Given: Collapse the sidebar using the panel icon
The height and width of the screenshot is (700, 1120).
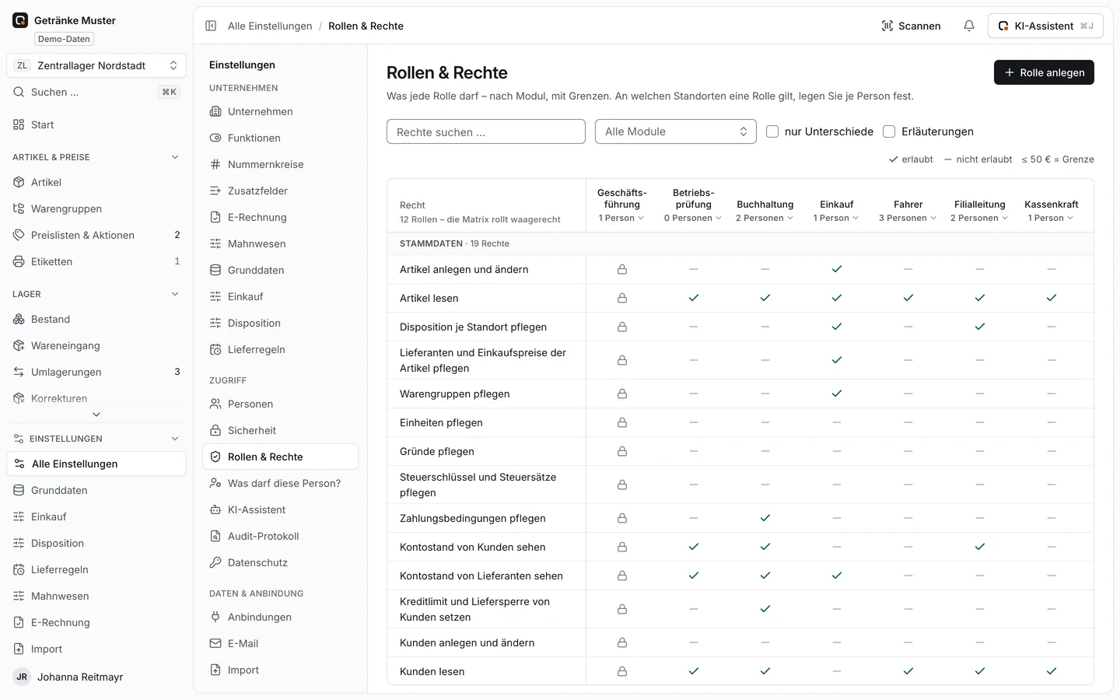Looking at the screenshot, I should tap(211, 26).
